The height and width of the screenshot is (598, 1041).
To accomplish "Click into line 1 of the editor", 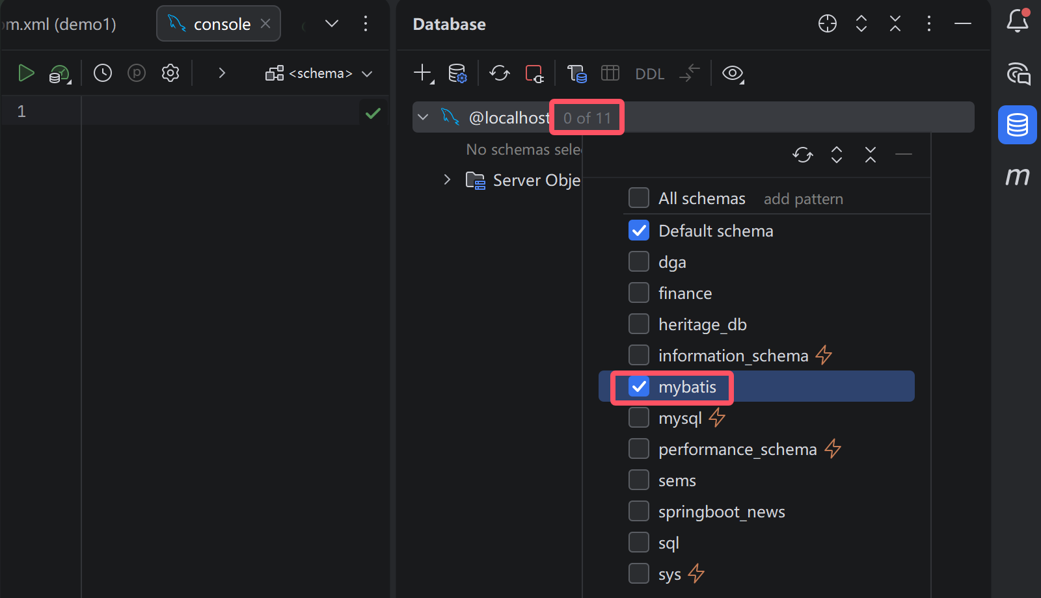I will 221,112.
